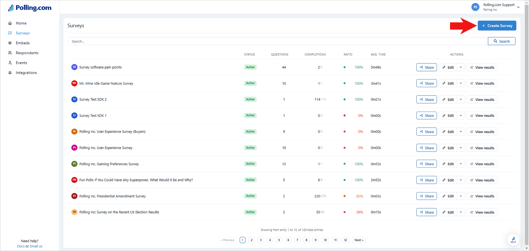
Task: Click the Polling.com logo
Action: (x=30, y=8)
